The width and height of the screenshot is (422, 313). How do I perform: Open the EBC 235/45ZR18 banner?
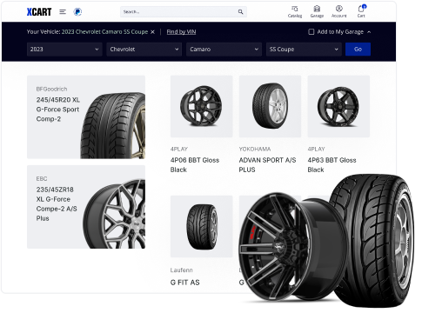(x=86, y=207)
